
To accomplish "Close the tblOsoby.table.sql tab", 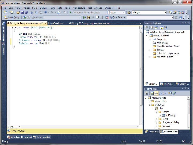I will pyautogui.click(x=46, y=23).
